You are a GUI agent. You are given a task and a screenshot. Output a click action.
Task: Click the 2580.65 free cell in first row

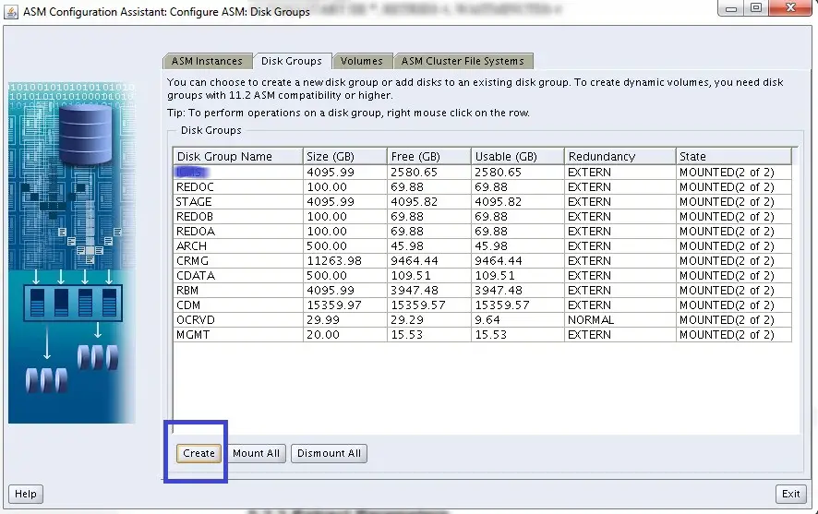tap(428, 172)
